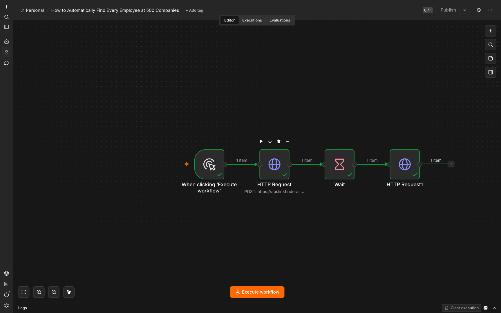
Task: Open the workflow options ellipsis menu
Action: (x=490, y=10)
